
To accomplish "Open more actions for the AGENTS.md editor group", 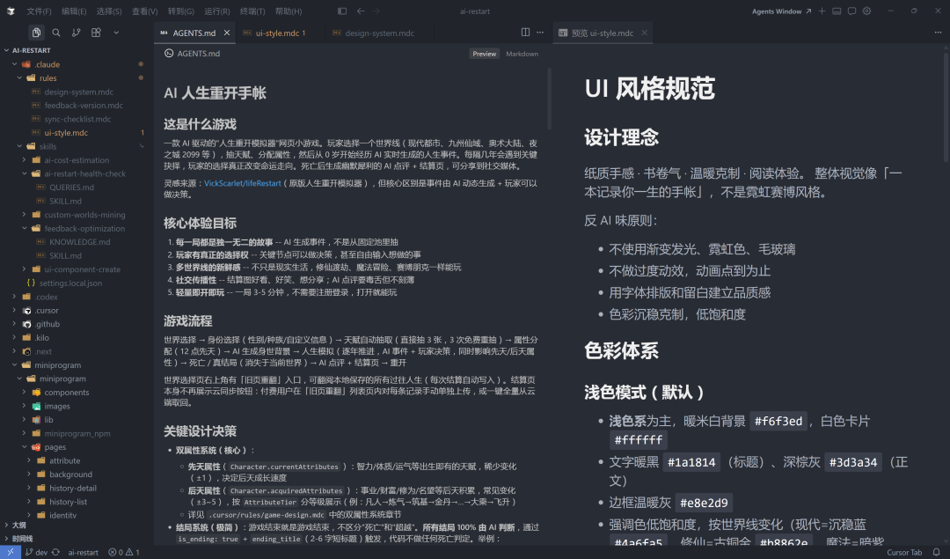I will click(540, 33).
